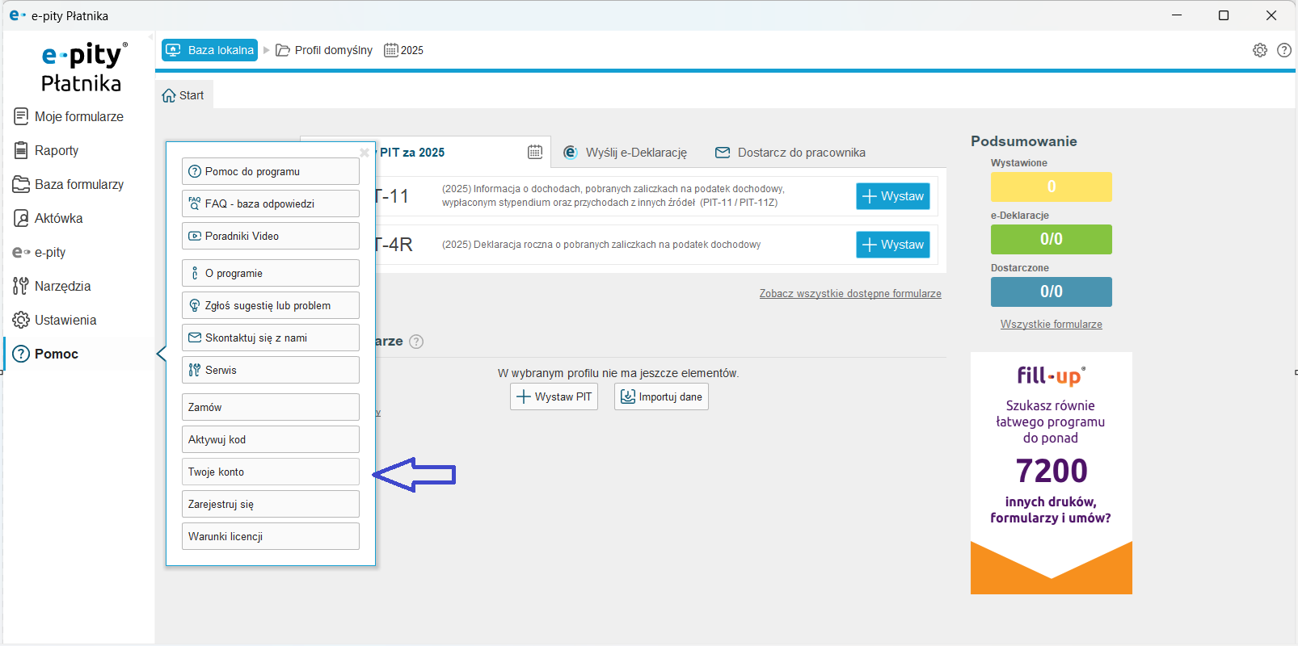Screen dimensions: 1298x646
Task: Switch to Dostarcz do pracownika tab
Action: (790, 153)
